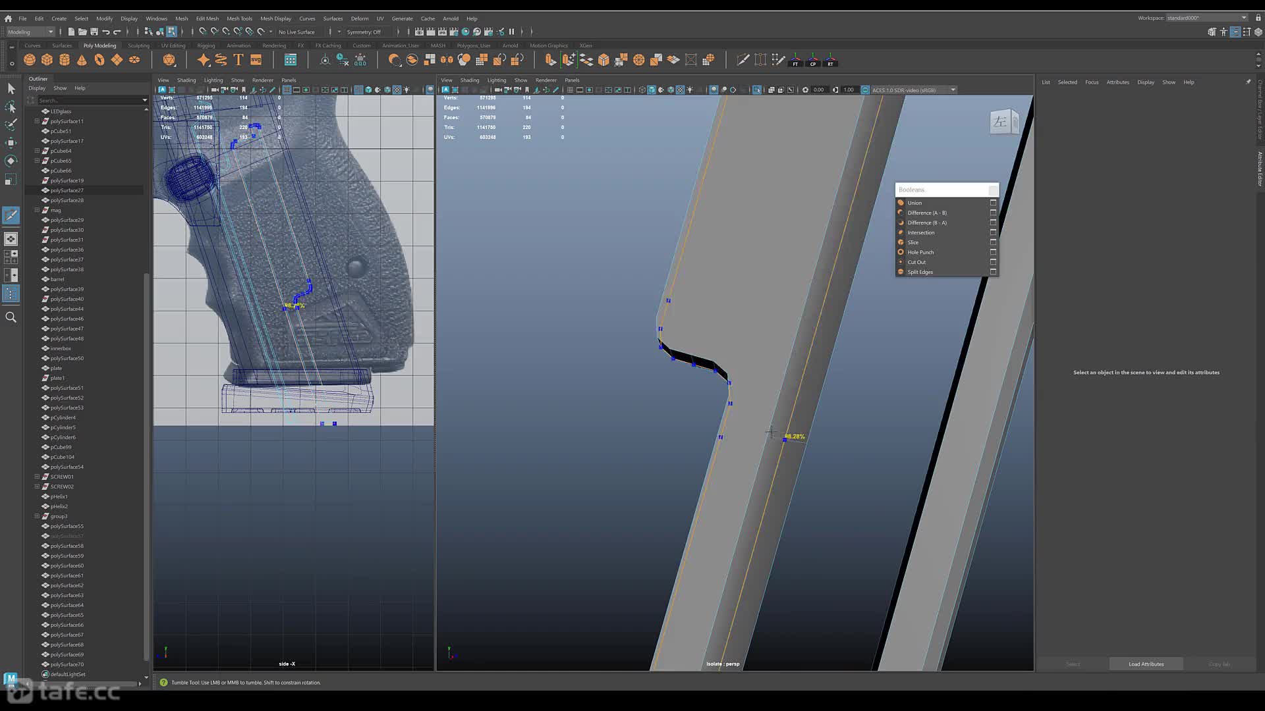
Task: Click the Save scene icon
Action: coord(94,32)
